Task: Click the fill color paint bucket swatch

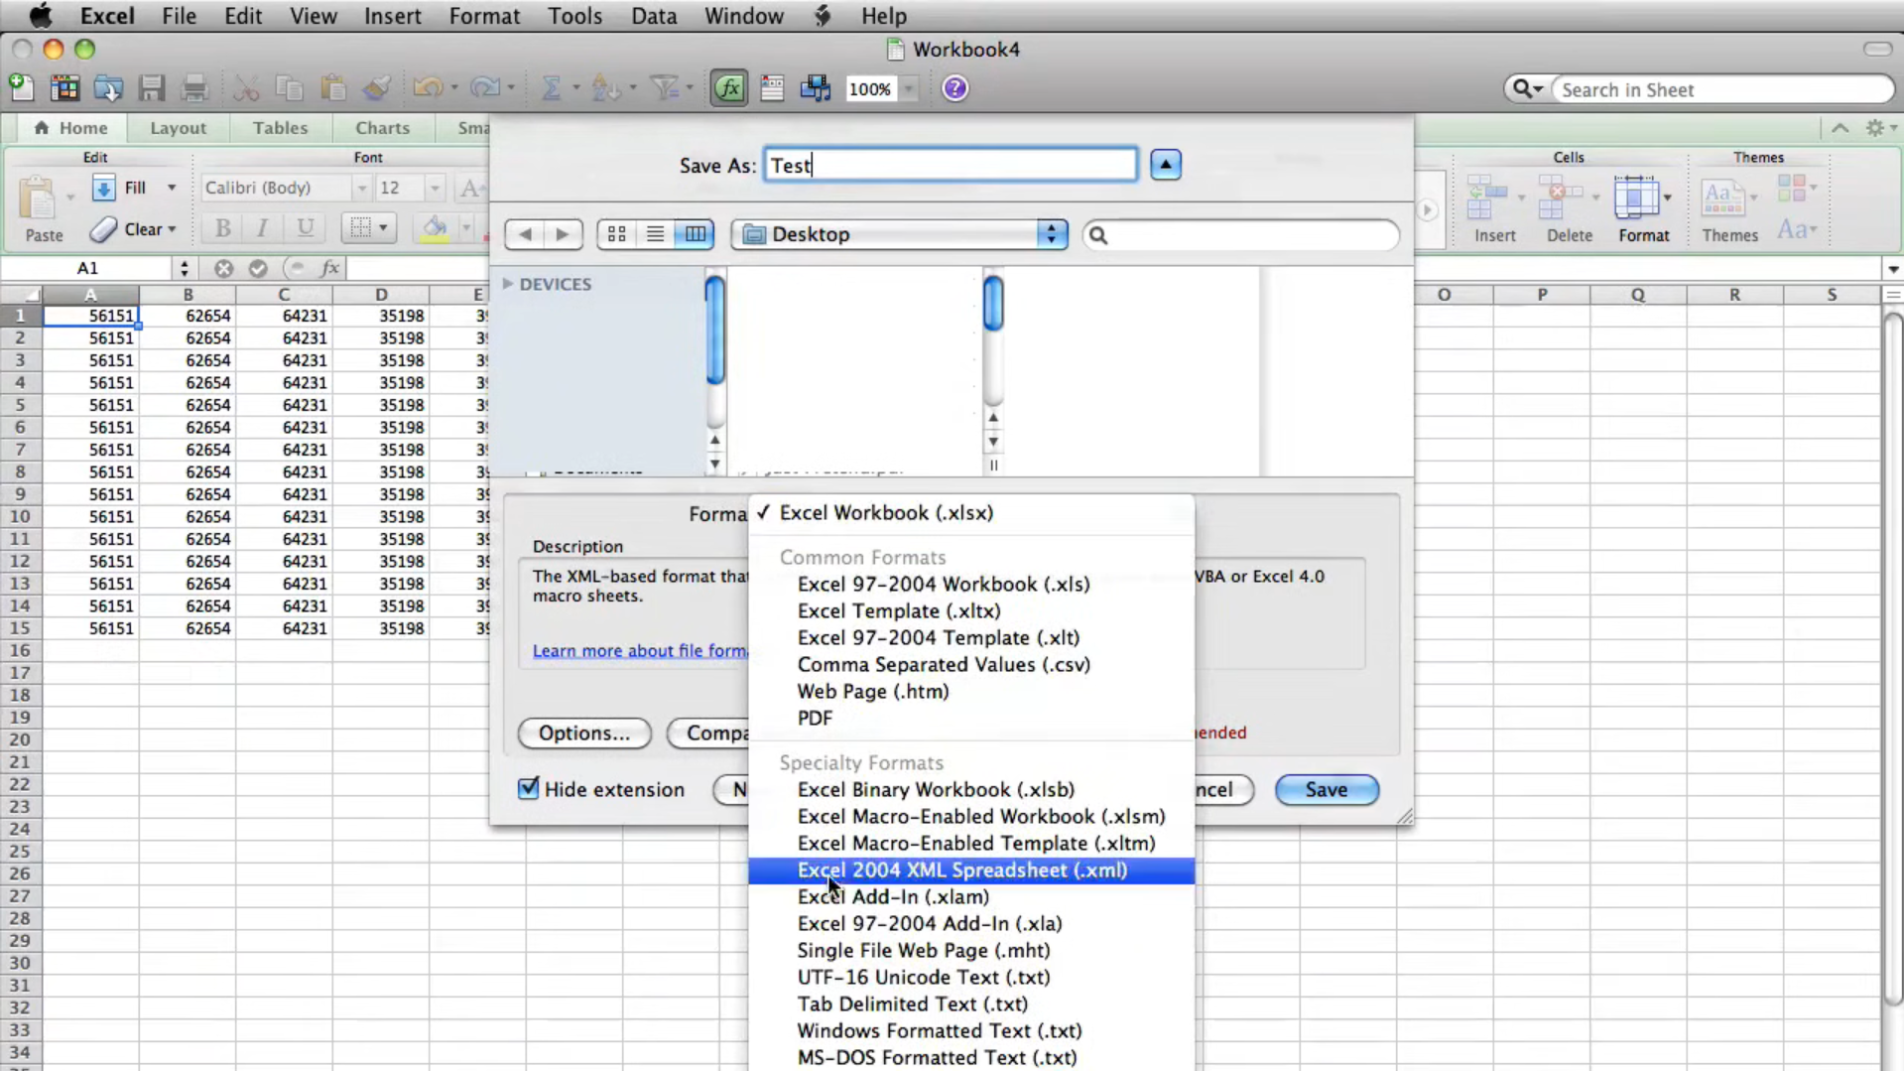Action: click(x=435, y=228)
